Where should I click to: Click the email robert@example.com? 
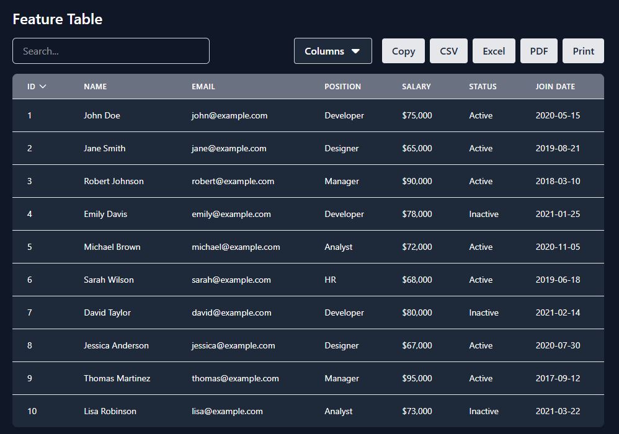[x=233, y=182]
